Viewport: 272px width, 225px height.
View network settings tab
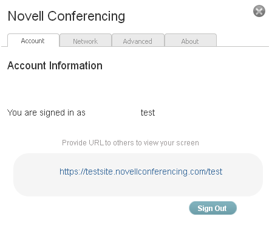pyautogui.click(x=86, y=40)
